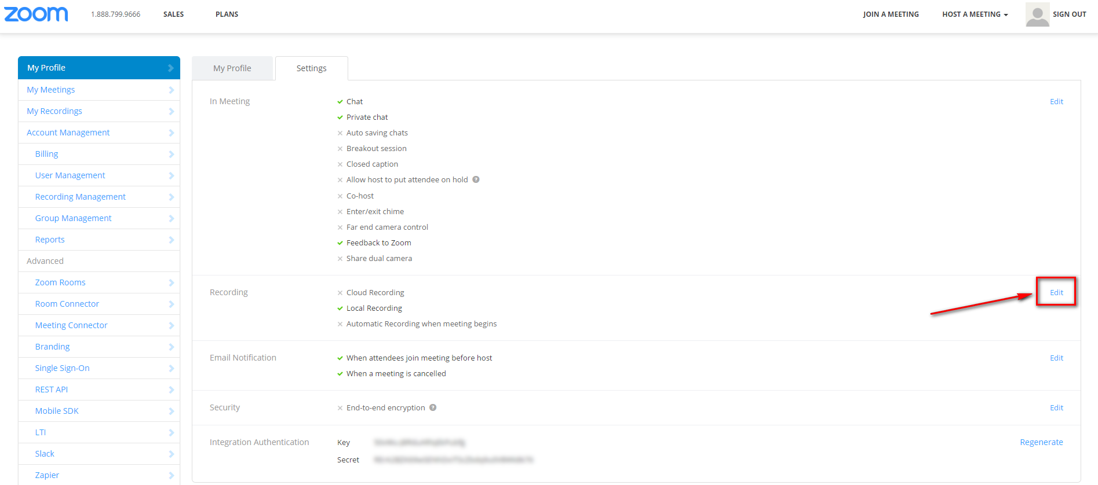Click chevron arrow beside Mobile SDK
This screenshot has width=1098, height=485.
pyautogui.click(x=171, y=411)
